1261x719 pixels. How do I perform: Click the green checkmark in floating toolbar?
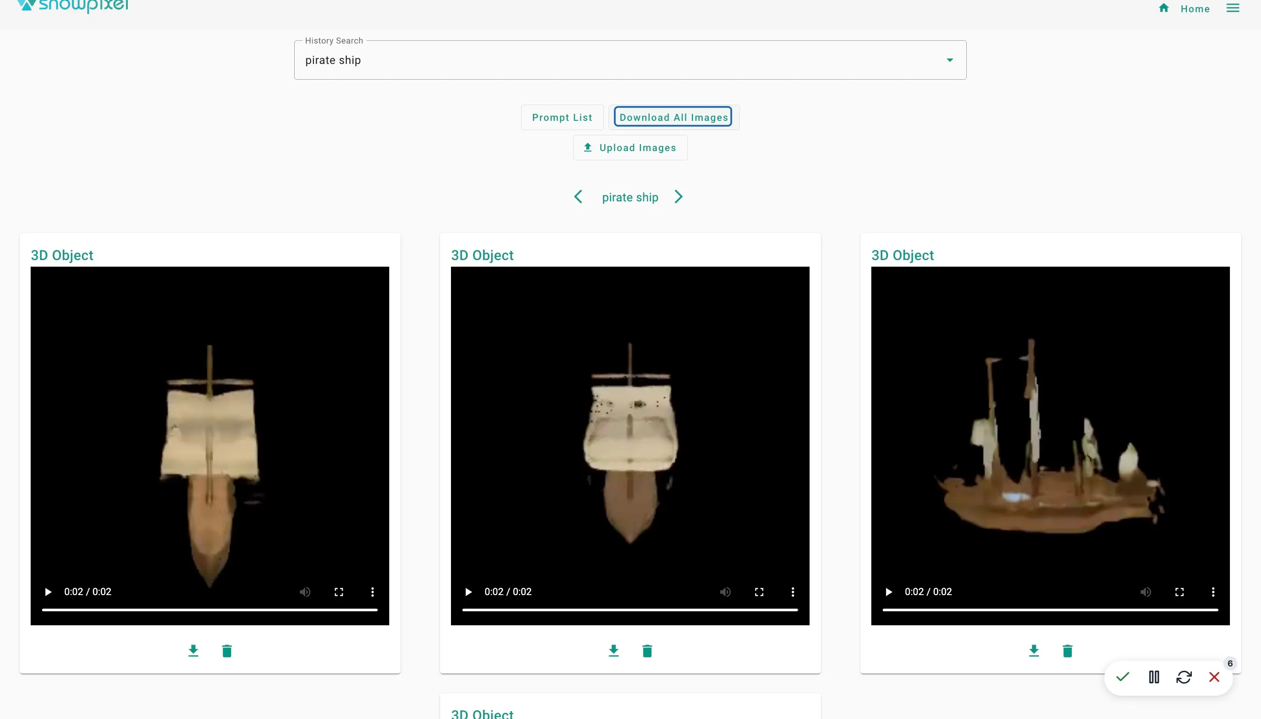coord(1122,677)
